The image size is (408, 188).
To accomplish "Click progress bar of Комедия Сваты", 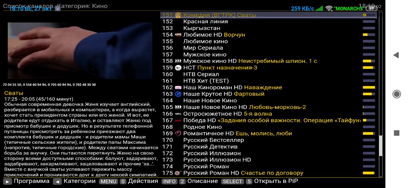I will coord(369,15).
